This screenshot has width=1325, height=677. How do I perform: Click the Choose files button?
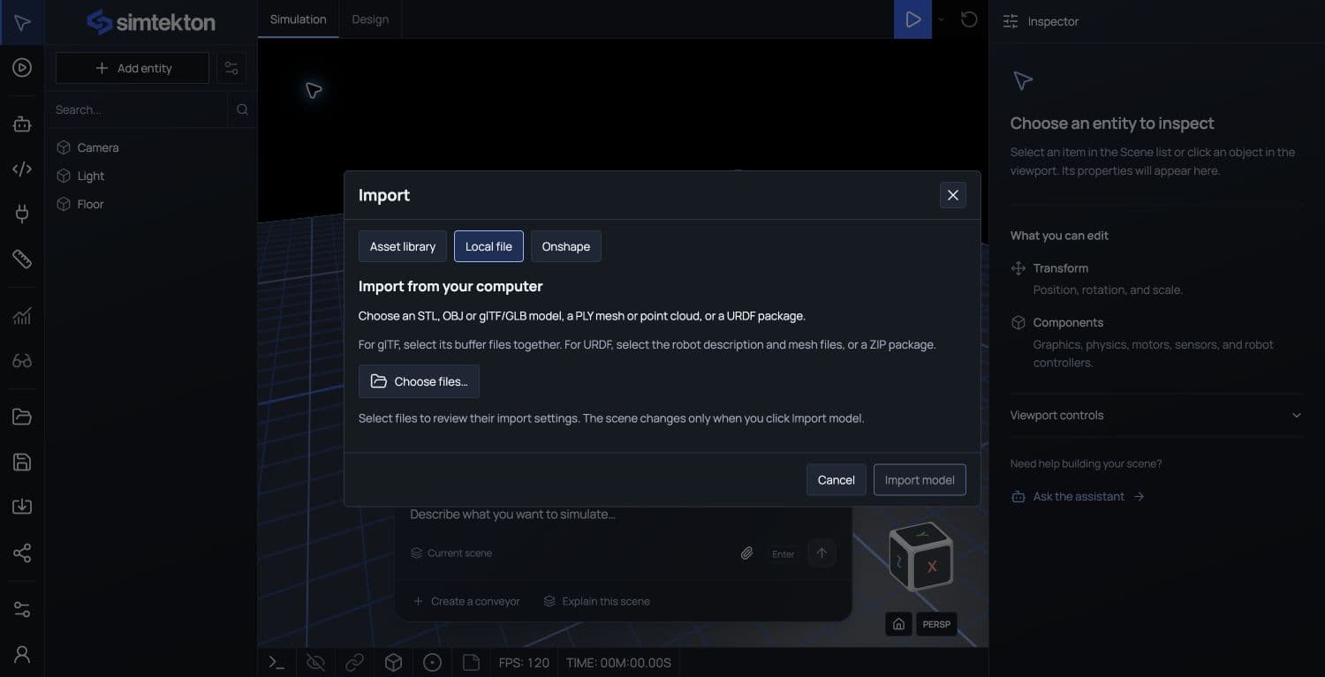(x=419, y=381)
